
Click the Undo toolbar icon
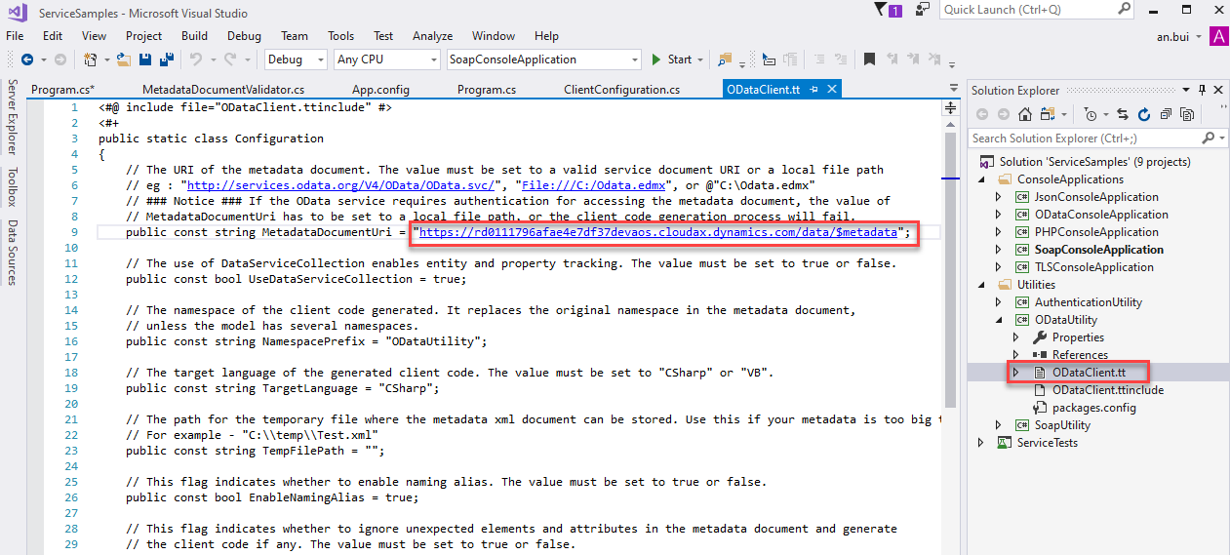195,59
